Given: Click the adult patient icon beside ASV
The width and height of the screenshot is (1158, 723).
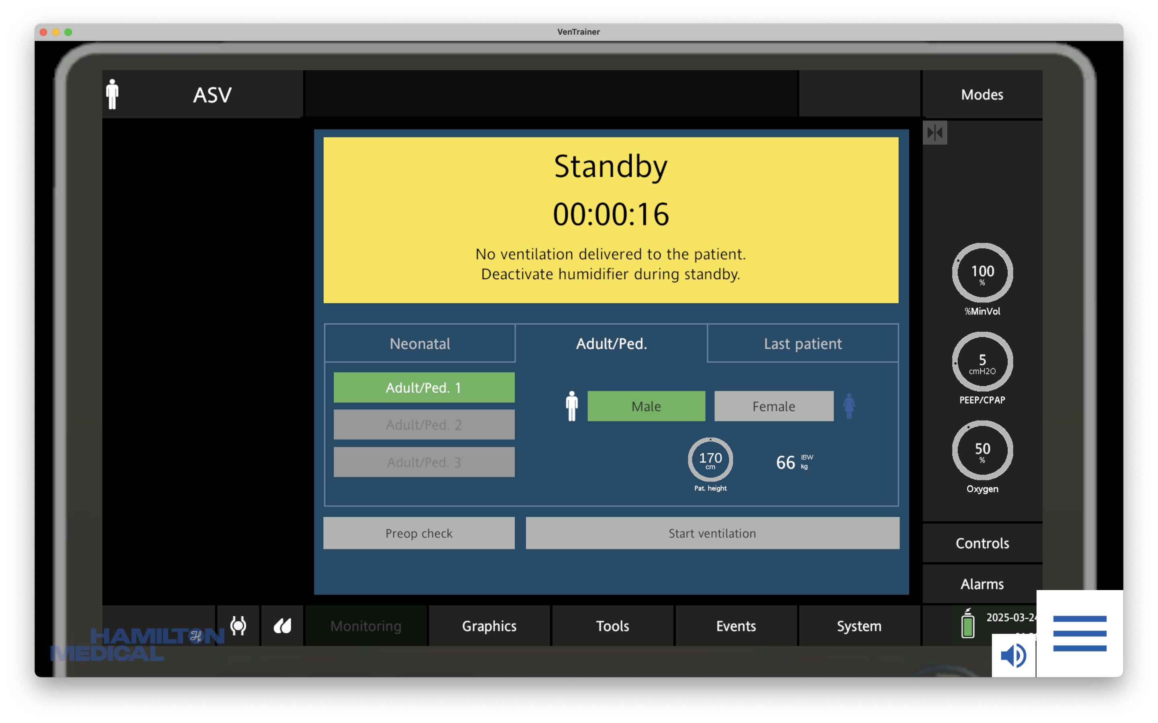Looking at the screenshot, I should point(113,94).
